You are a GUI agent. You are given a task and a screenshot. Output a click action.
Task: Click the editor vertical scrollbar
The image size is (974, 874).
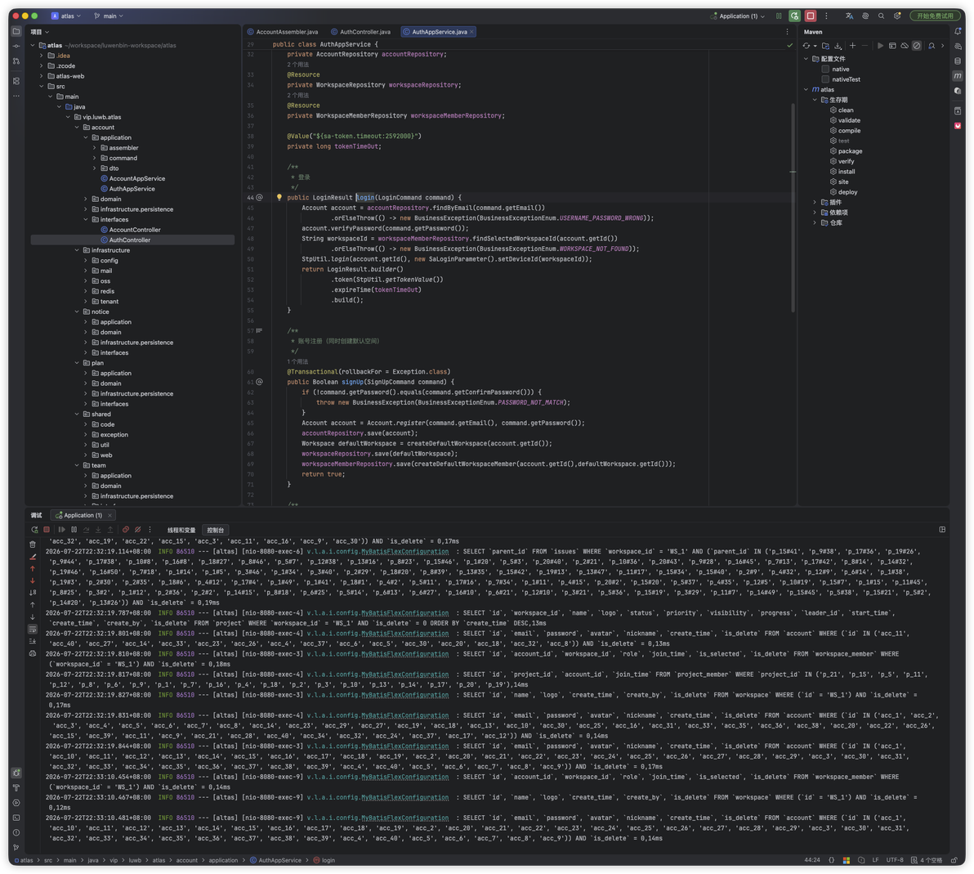[x=793, y=208]
